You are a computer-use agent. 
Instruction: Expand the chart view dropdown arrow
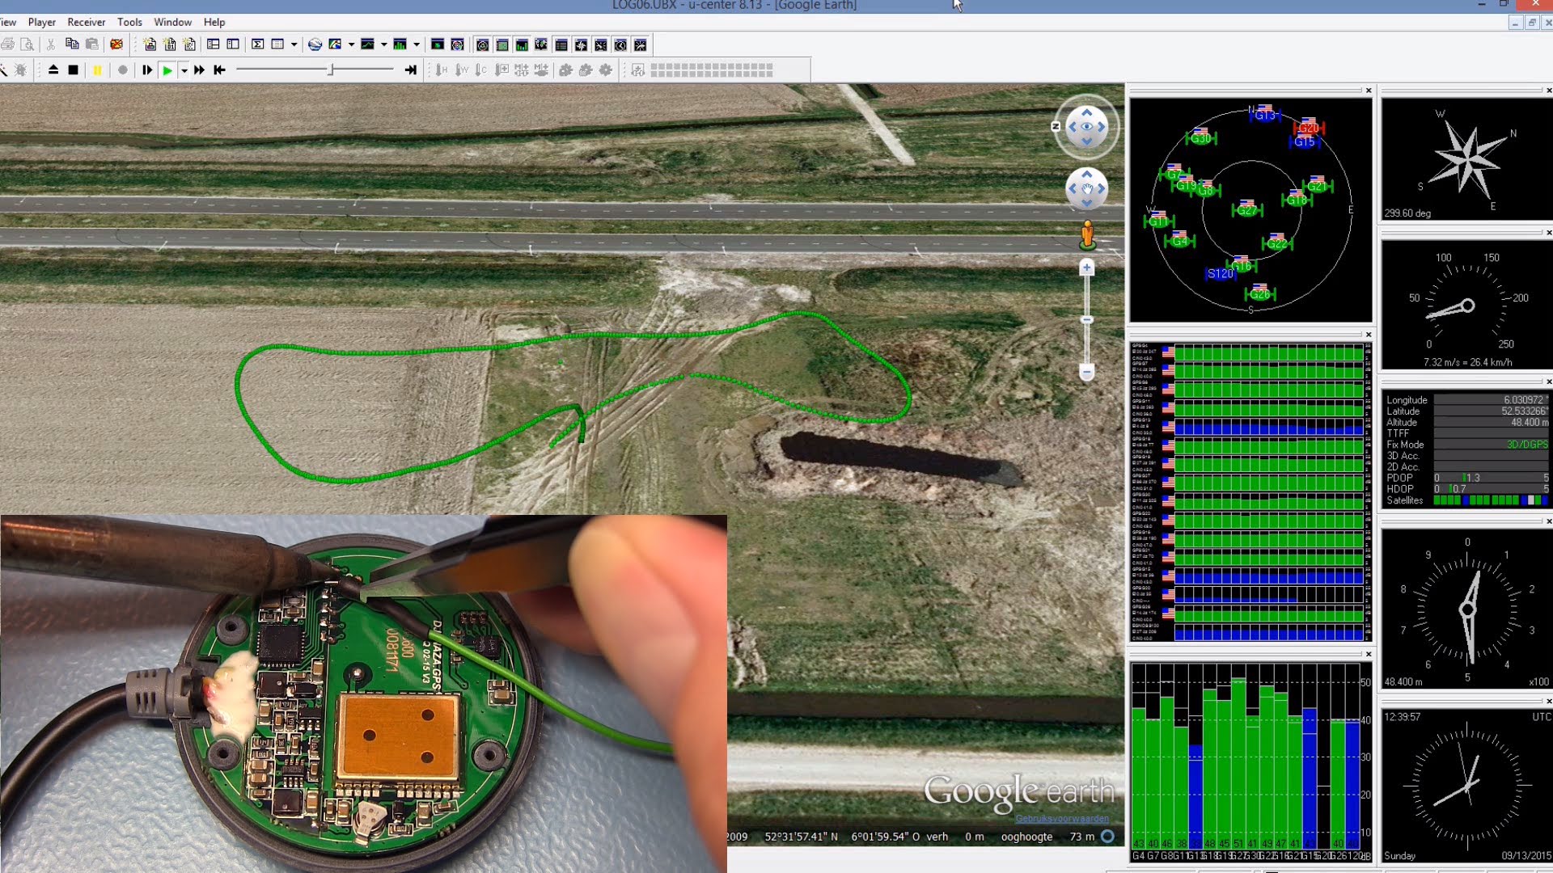point(383,44)
